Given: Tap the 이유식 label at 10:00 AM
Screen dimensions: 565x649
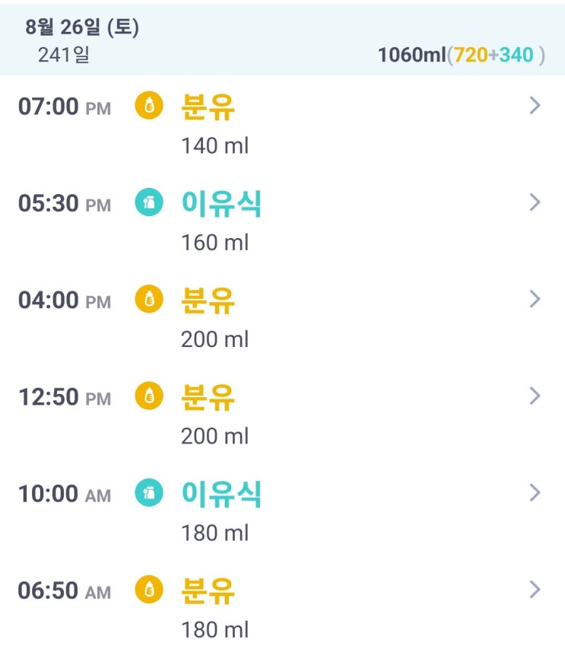Looking at the screenshot, I should pos(221,494).
